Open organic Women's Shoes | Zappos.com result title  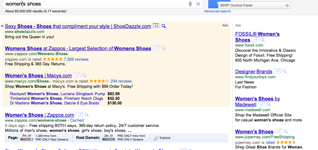(x=39, y=115)
